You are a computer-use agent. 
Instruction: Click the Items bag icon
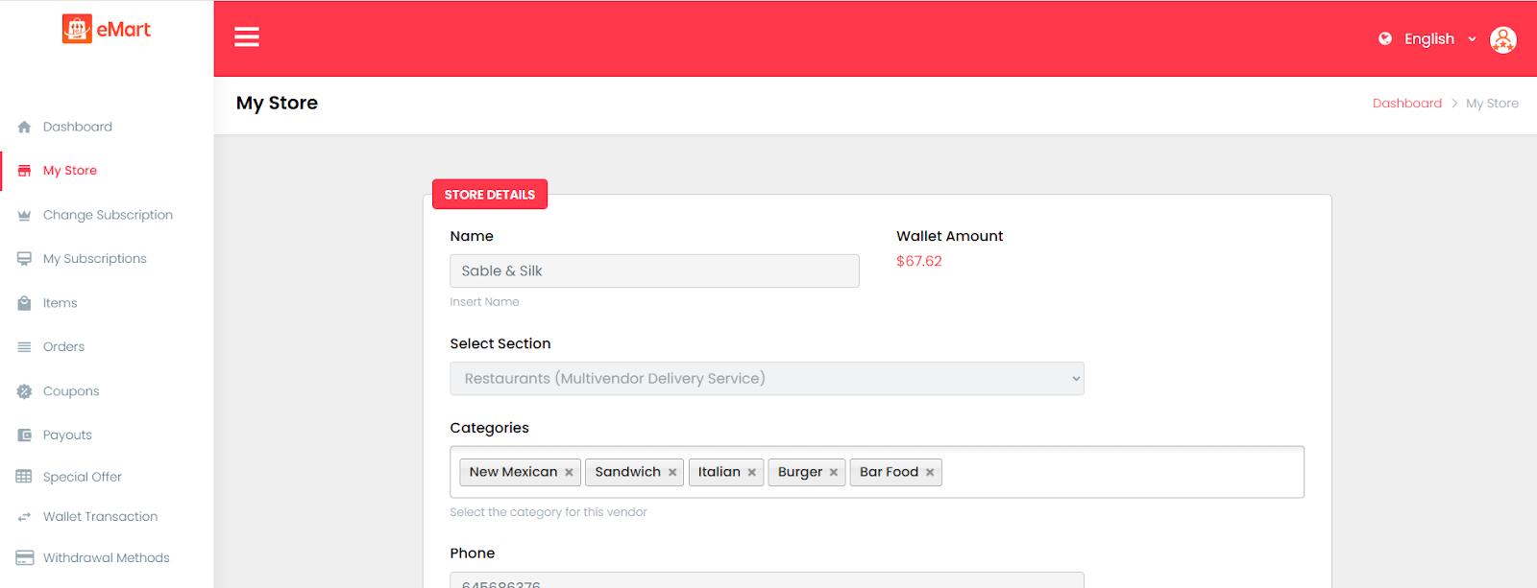24,303
